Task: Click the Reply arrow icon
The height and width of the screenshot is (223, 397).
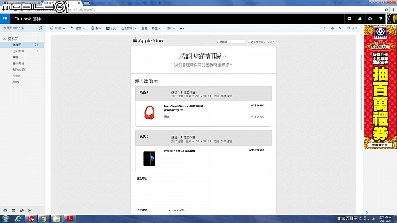Action: [x=72, y=28]
